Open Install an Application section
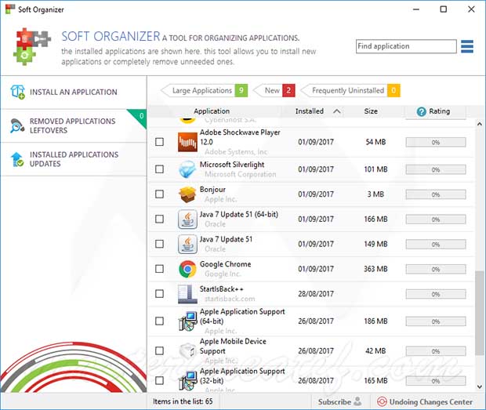The width and height of the screenshot is (486, 410). click(74, 93)
